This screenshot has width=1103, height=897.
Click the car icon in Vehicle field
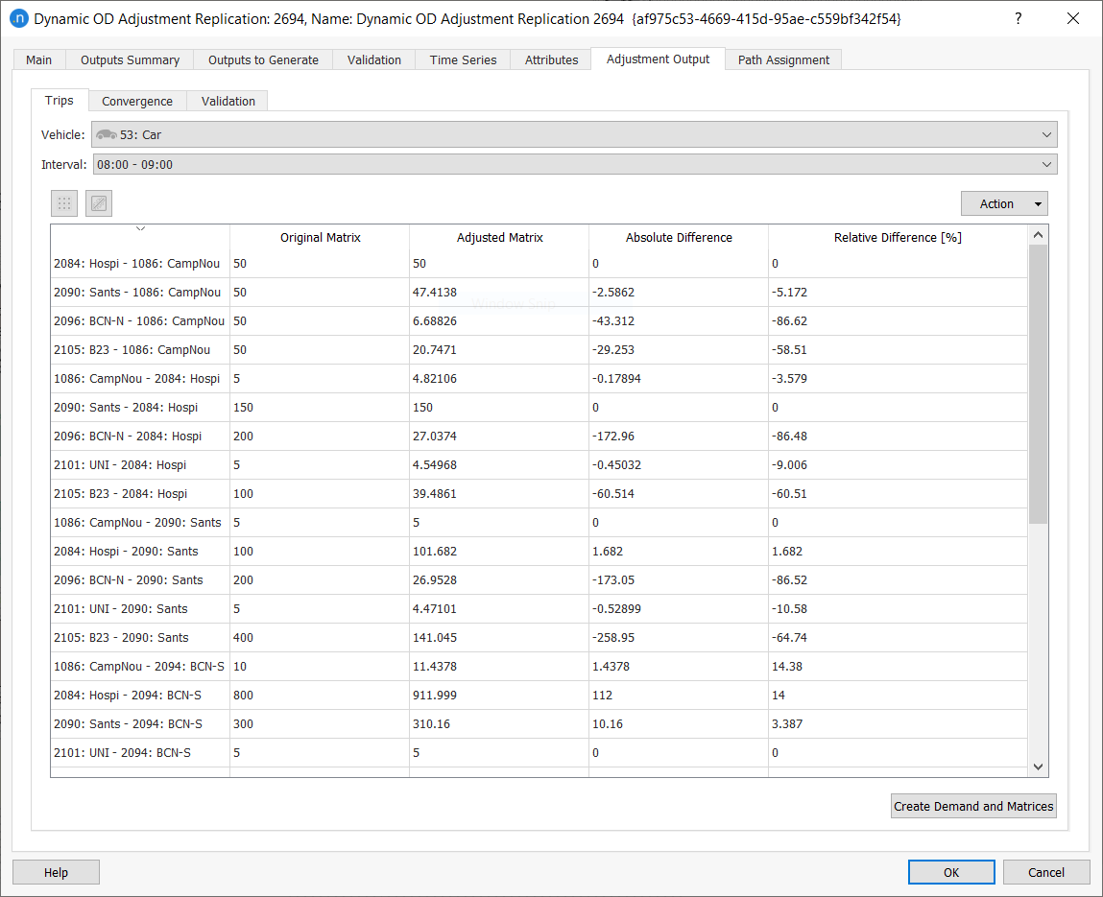(x=106, y=135)
